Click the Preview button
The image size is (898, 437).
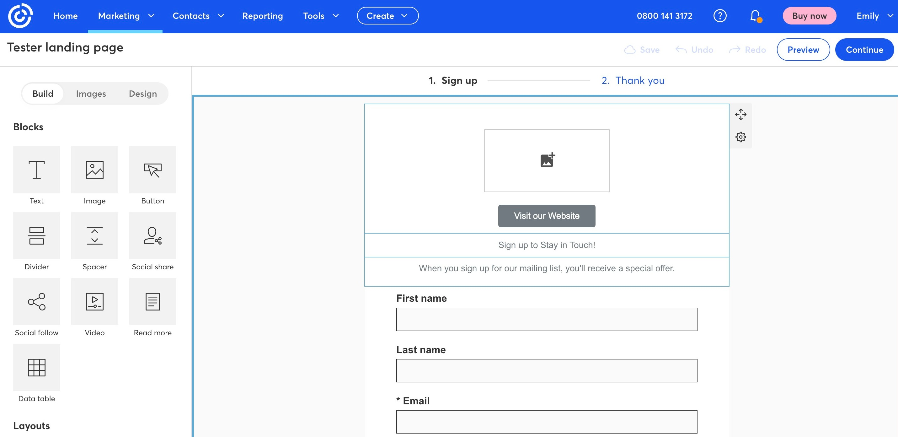coord(803,50)
